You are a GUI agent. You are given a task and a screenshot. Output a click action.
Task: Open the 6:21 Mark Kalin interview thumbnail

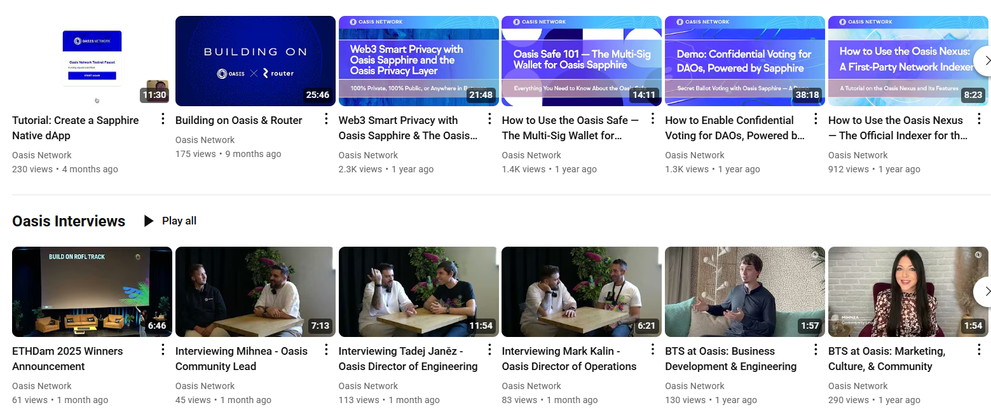tap(582, 292)
